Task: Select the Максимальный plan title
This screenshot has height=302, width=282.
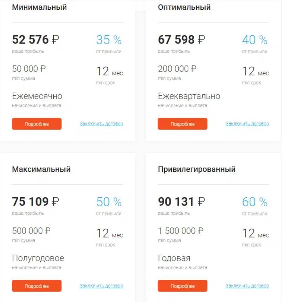Action: pos(41,169)
